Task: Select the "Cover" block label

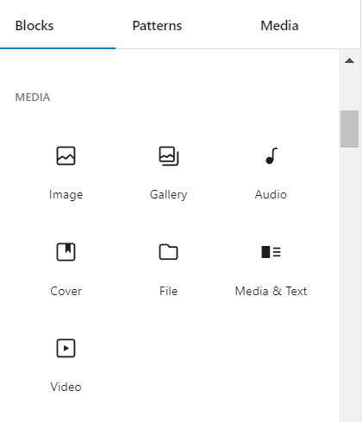Action: [x=66, y=291]
